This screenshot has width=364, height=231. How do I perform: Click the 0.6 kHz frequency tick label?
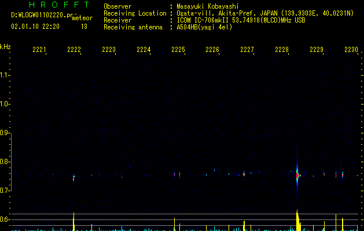[x=5, y=219]
